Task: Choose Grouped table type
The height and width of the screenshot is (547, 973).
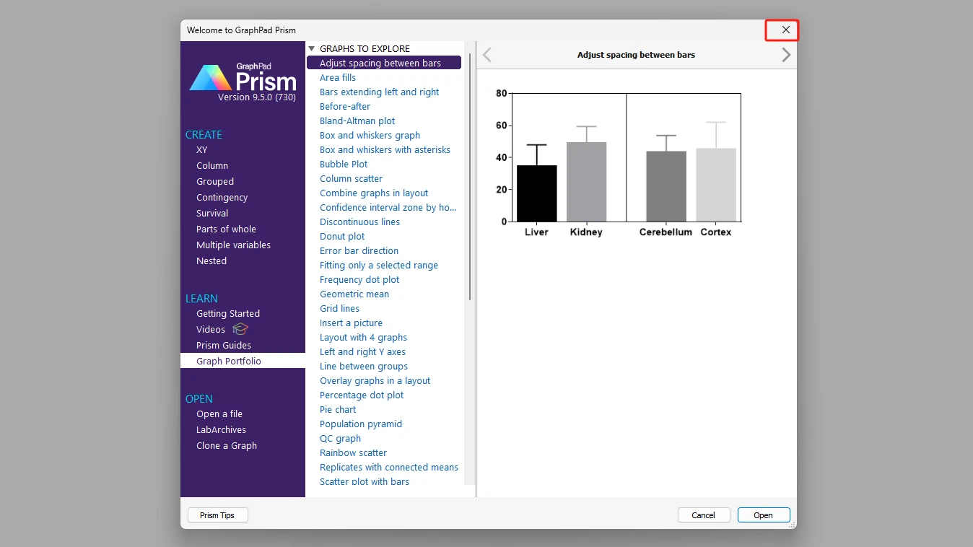Action: (215, 181)
